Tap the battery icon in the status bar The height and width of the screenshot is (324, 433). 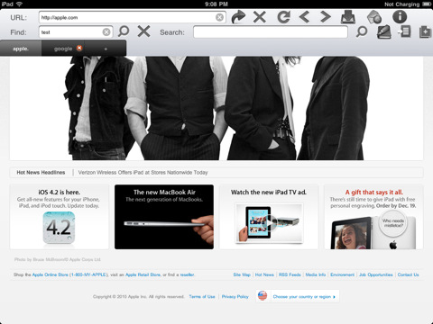click(x=427, y=4)
